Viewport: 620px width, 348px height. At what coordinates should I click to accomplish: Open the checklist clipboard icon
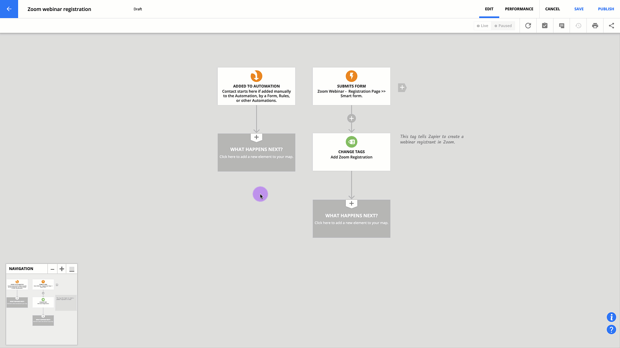[x=545, y=26]
